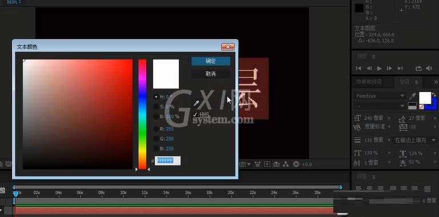Screen dimensions: 439x217
Task: Swap fill and stroke colors arrow
Action: (434, 95)
